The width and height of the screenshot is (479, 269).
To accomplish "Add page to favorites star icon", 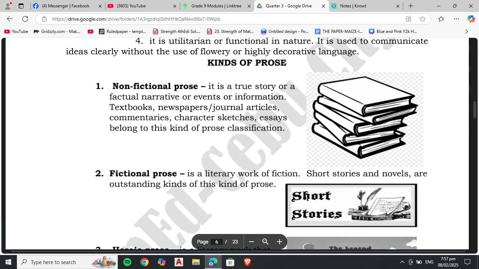I will (423, 19).
